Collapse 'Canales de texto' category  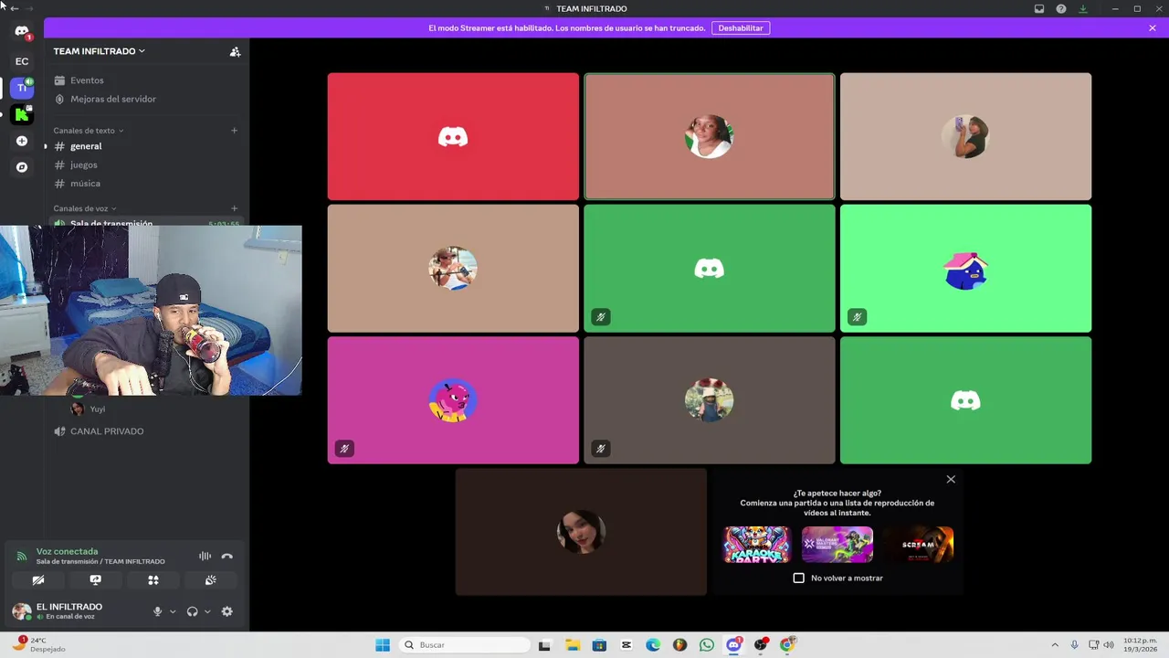click(x=88, y=131)
